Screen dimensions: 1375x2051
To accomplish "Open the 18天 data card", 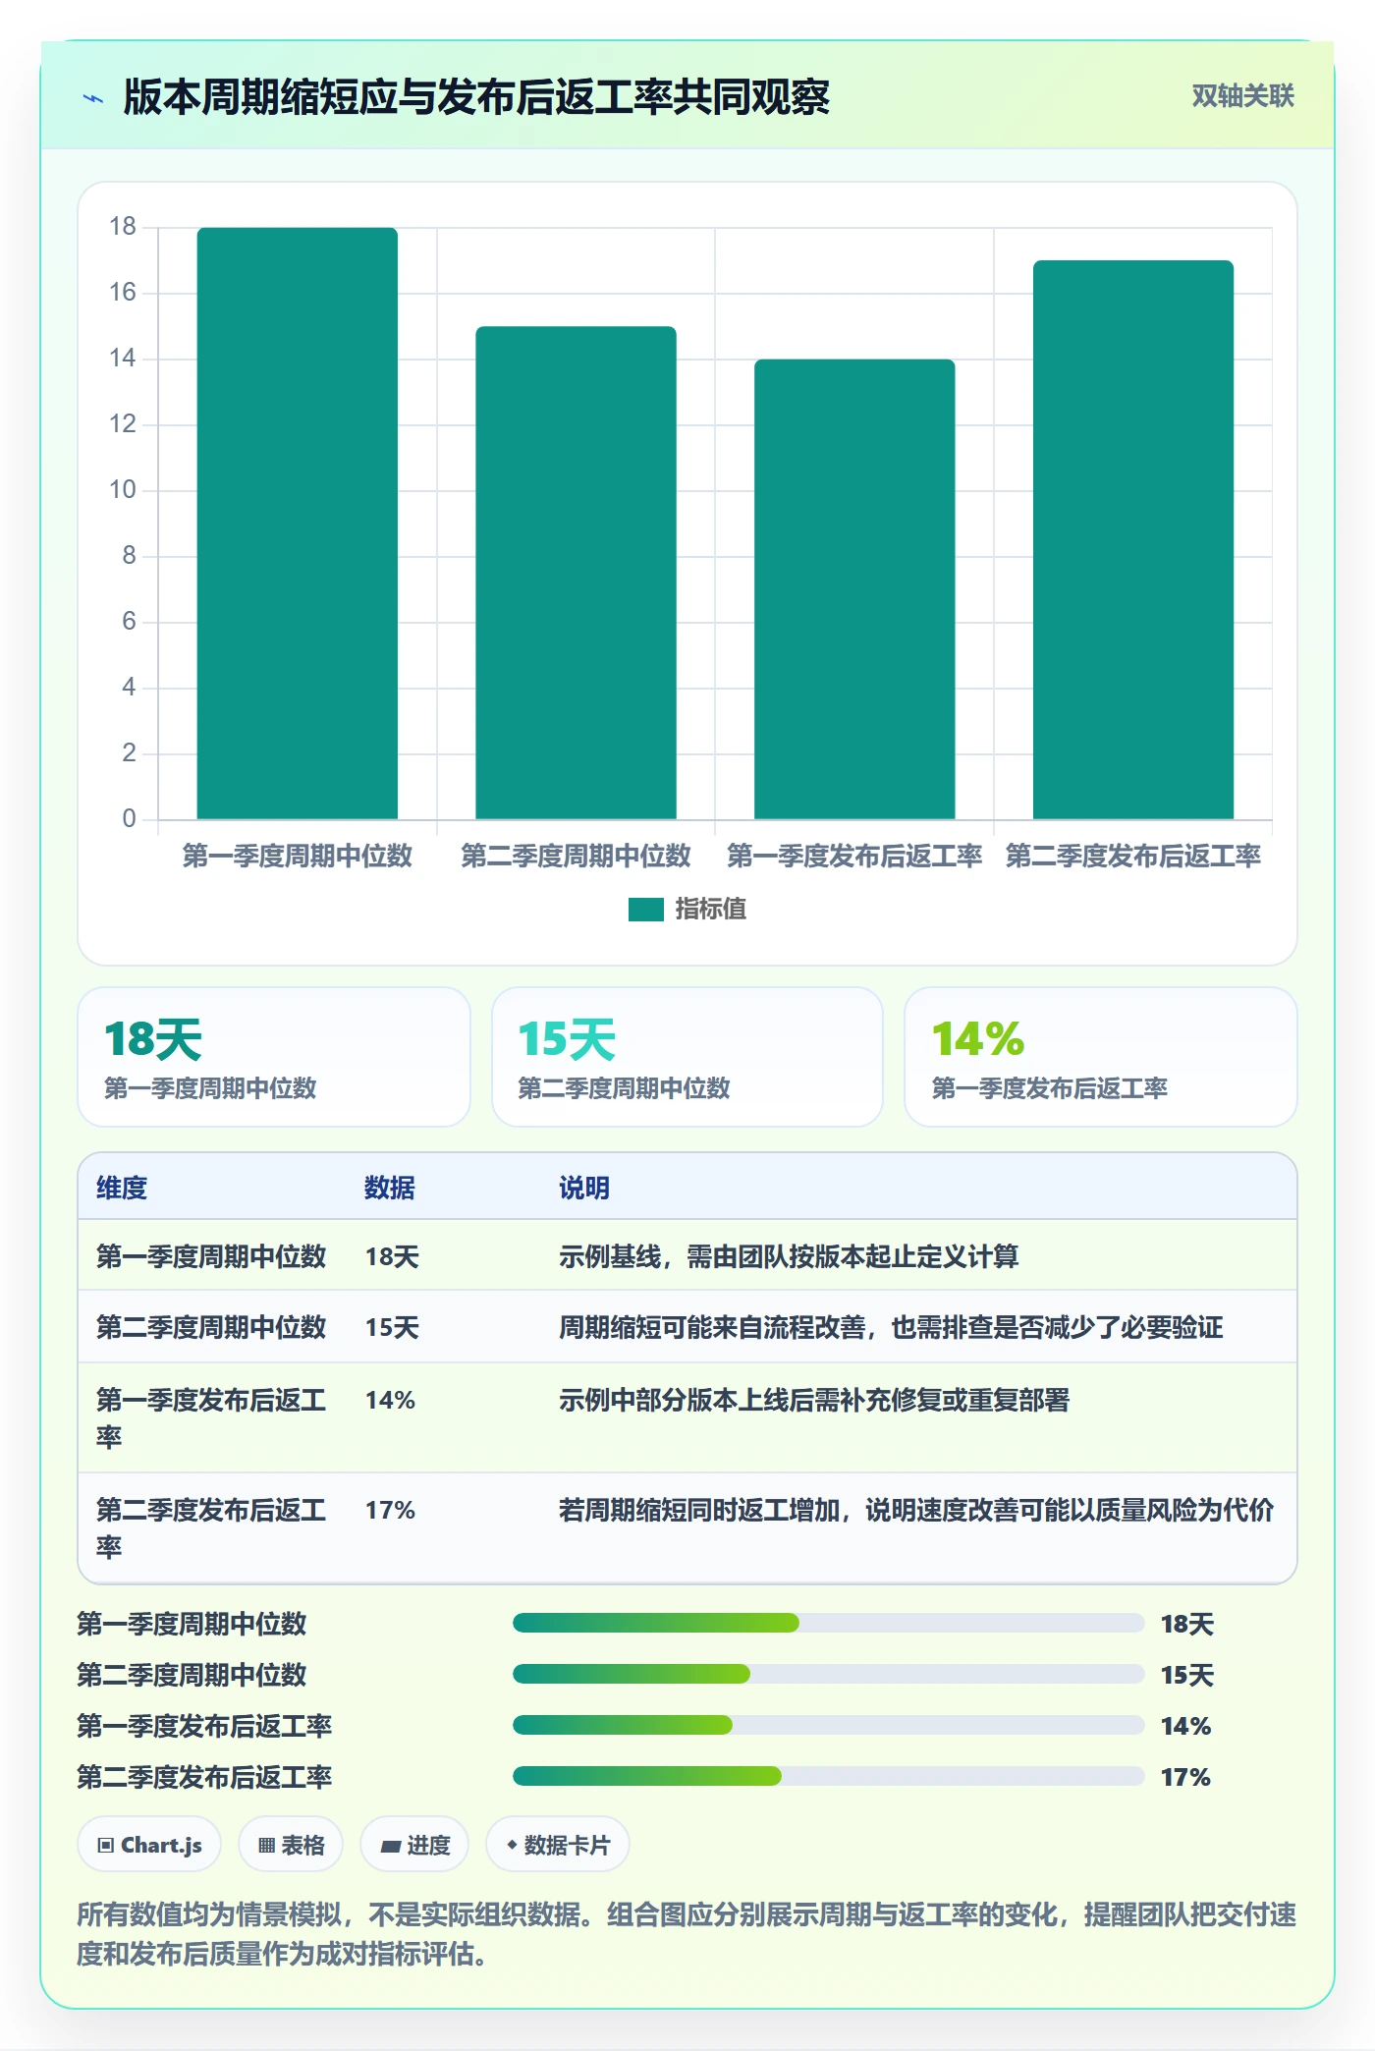I will [x=274, y=1057].
